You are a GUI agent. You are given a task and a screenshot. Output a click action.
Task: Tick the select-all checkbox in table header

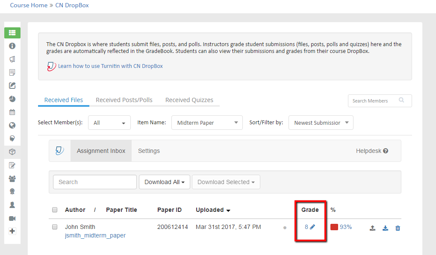(55, 210)
